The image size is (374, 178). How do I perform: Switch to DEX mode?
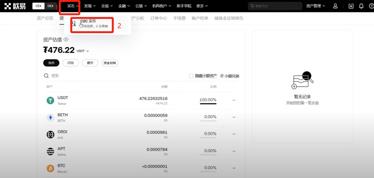[51, 6]
